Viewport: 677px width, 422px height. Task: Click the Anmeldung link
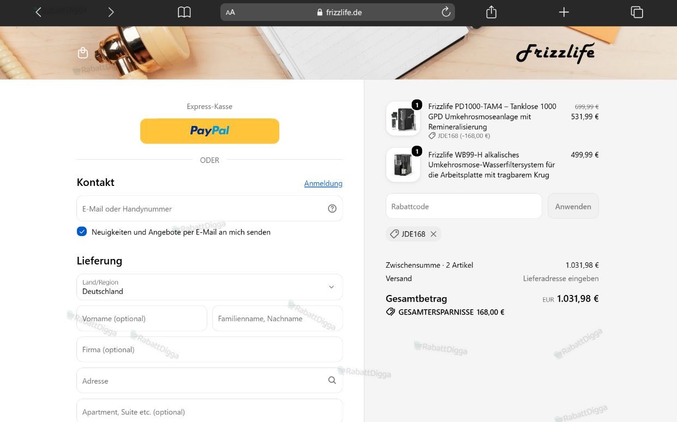tap(323, 183)
